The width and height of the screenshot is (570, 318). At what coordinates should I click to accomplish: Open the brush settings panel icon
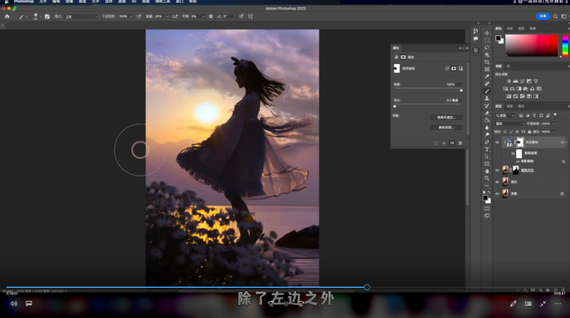[x=47, y=16]
